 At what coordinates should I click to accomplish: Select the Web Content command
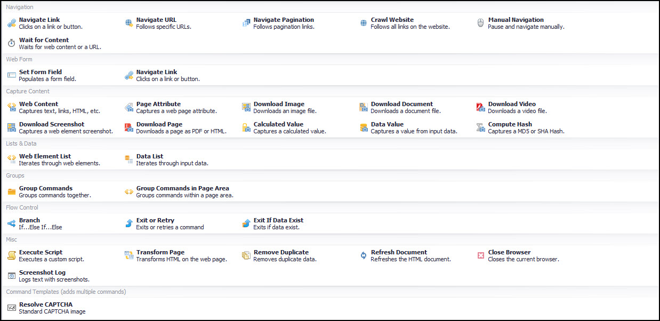pyautogui.click(x=38, y=104)
